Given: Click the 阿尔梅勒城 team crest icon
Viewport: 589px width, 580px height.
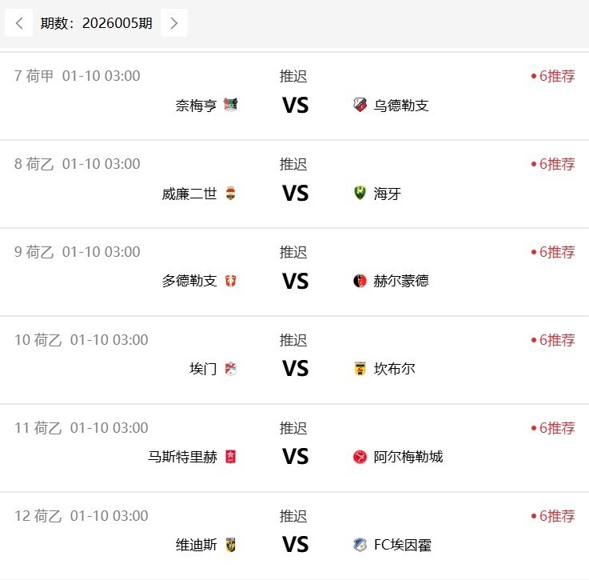Looking at the screenshot, I should coord(360,457).
